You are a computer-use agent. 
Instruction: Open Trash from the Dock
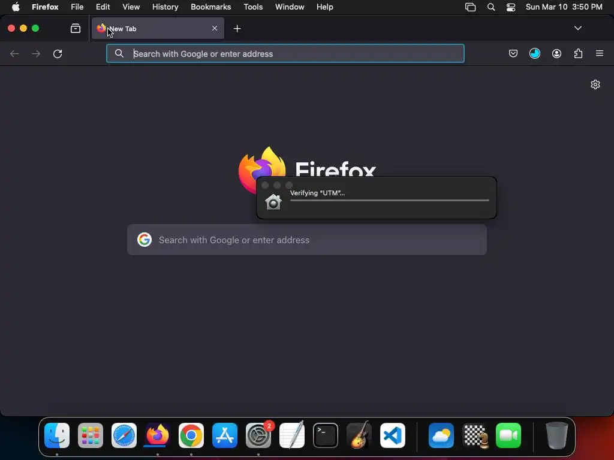(x=557, y=435)
